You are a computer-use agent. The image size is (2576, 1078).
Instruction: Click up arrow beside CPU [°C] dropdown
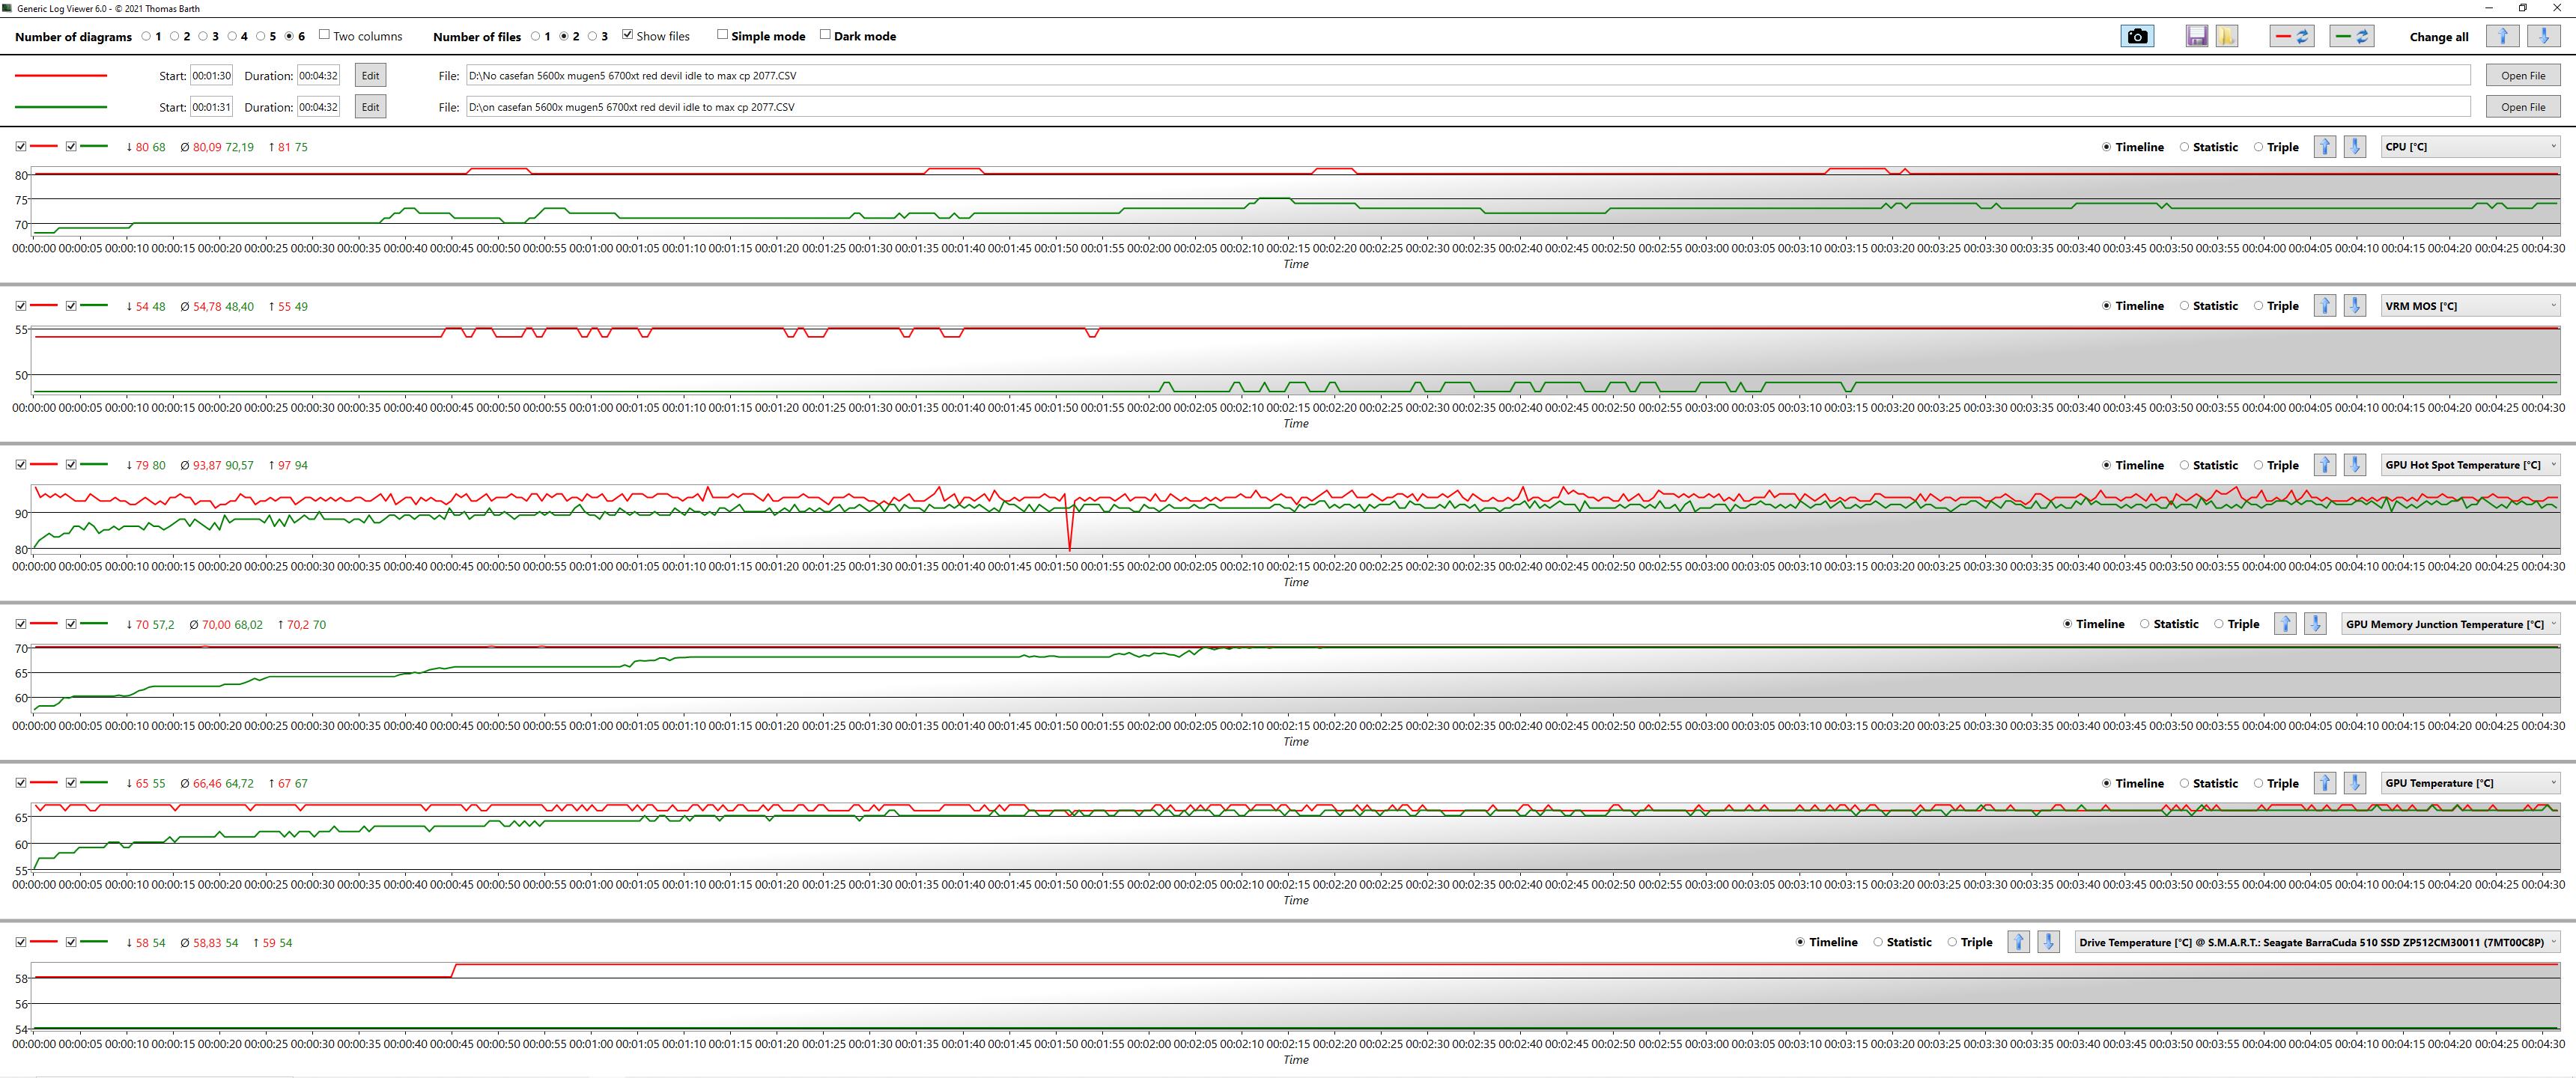2325,147
